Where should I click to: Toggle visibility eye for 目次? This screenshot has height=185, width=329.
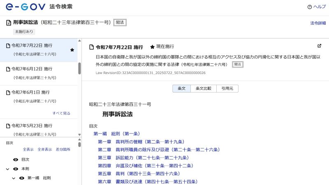click(16, 159)
